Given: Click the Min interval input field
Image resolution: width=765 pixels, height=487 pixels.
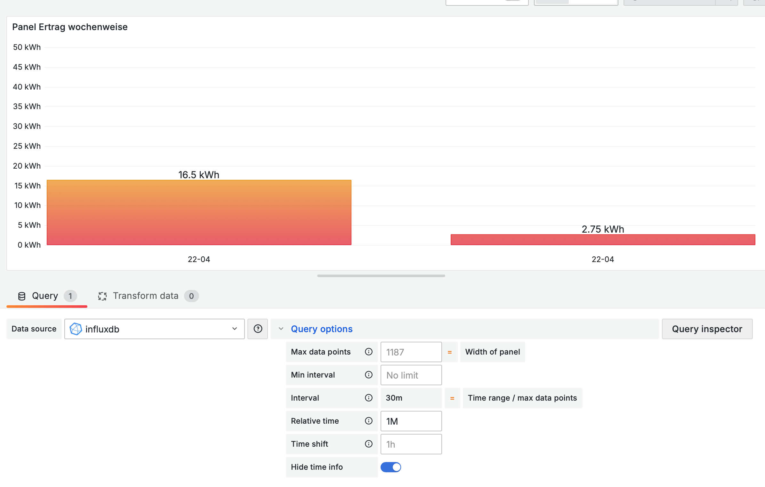Looking at the screenshot, I should (411, 375).
